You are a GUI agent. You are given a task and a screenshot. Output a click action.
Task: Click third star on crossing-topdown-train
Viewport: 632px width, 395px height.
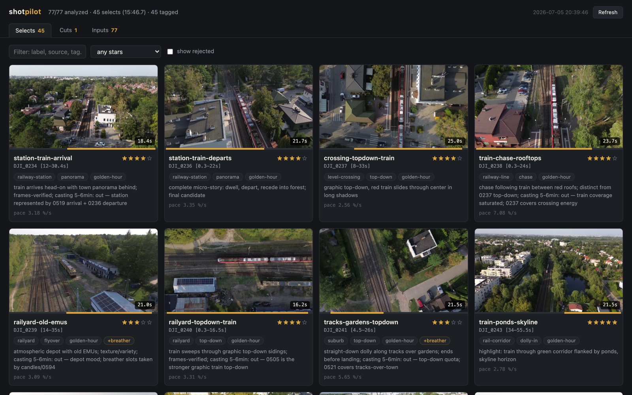(448, 158)
